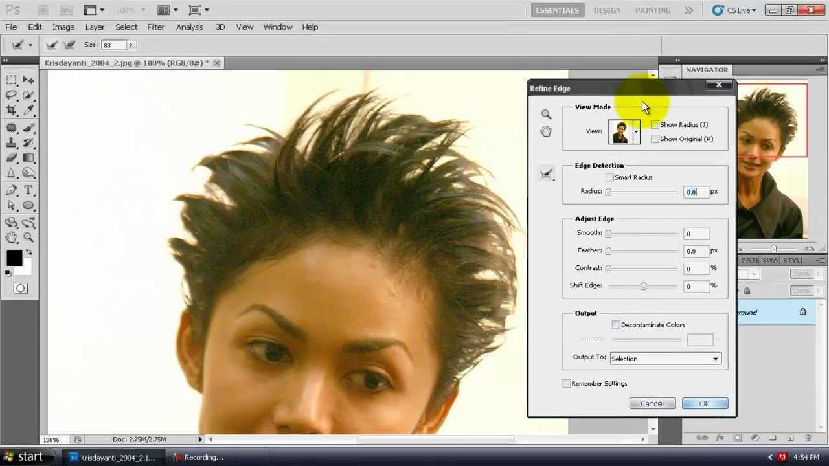
Task: Click the Radius value input field
Action: [x=696, y=192]
